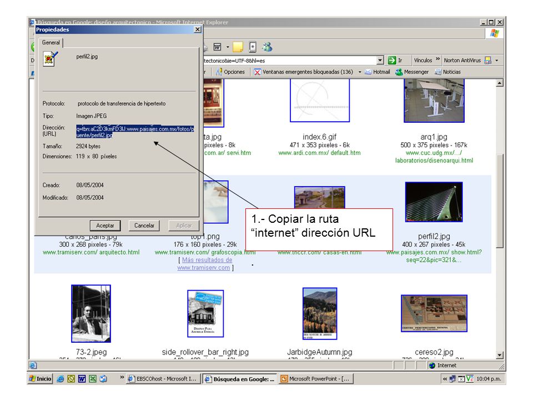The height and width of the screenshot is (400, 533).
Task: Open the perfil2.jpg bridge thumbnail
Action: pyautogui.click(x=434, y=202)
